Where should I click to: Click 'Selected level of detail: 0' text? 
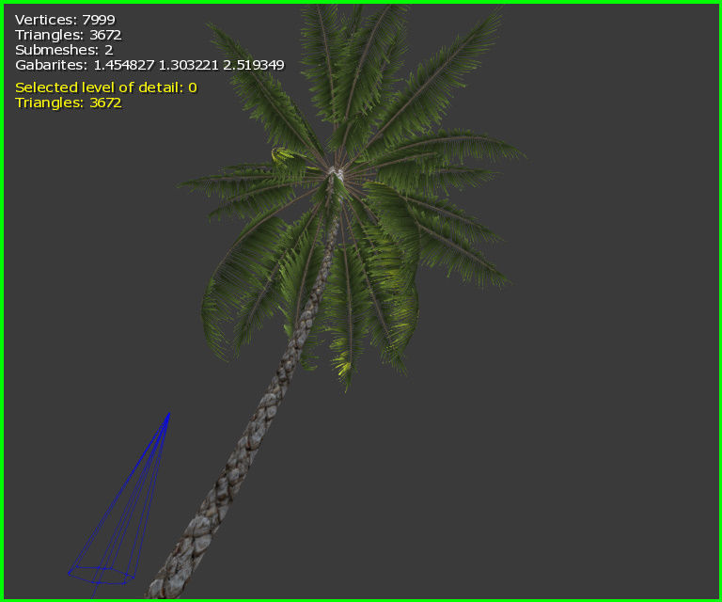[106, 87]
